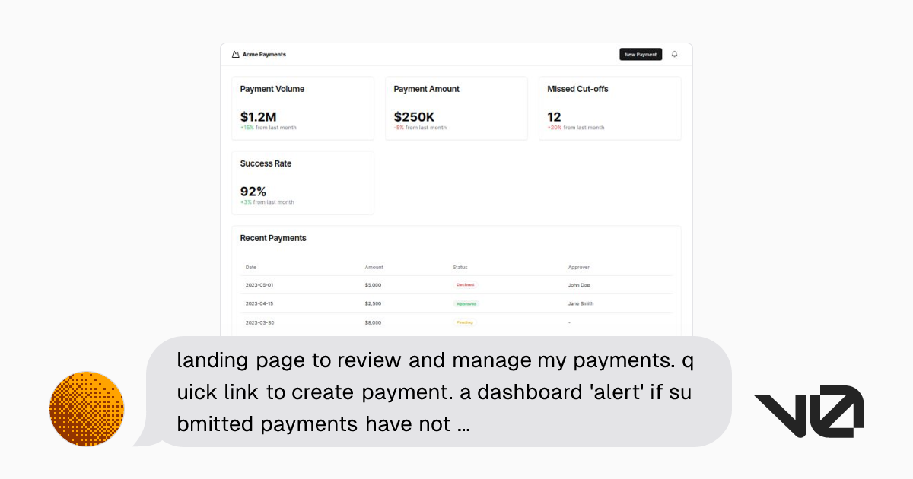The height and width of the screenshot is (479, 913).
Task: Click the New Payment button
Action: 641,54
